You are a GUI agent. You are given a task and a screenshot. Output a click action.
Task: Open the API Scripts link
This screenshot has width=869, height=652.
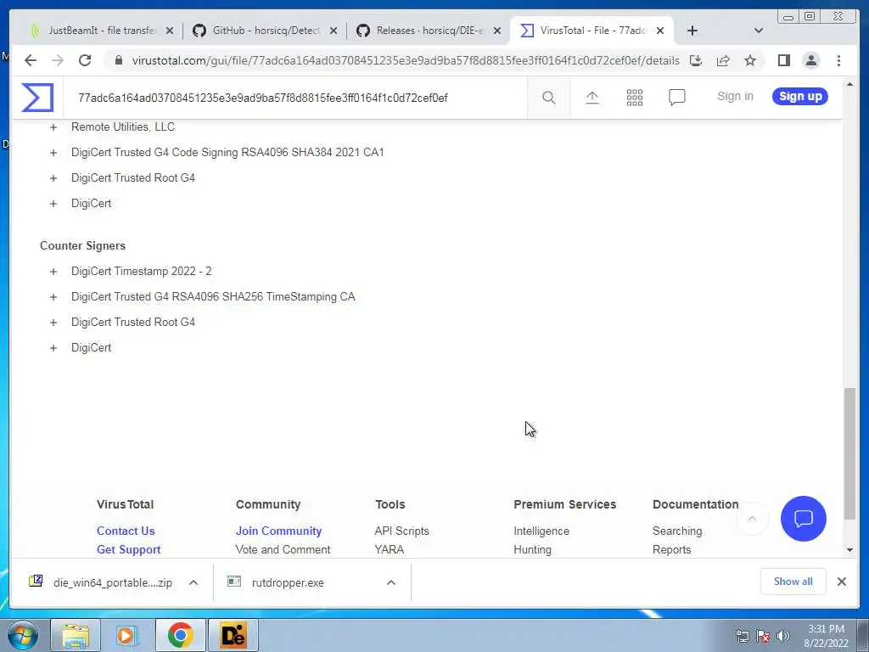tap(401, 531)
